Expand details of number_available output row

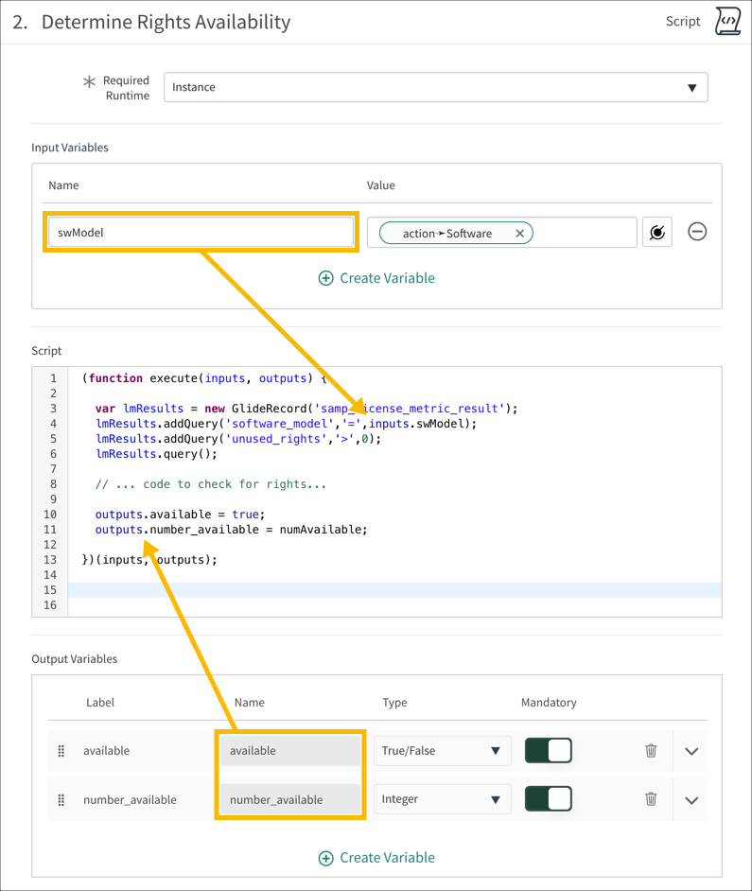click(x=691, y=800)
